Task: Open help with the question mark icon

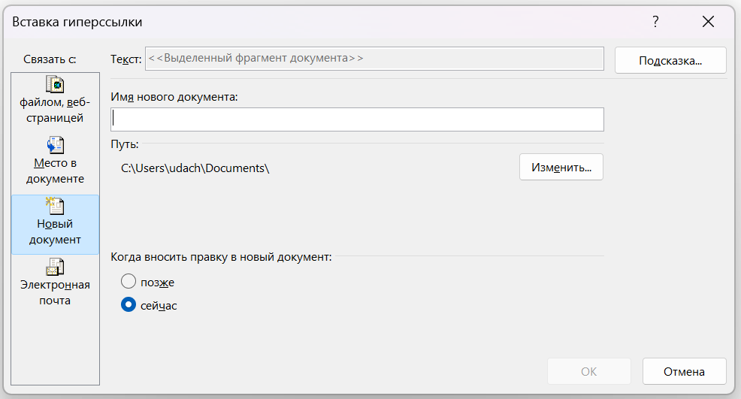Action: coord(655,22)
